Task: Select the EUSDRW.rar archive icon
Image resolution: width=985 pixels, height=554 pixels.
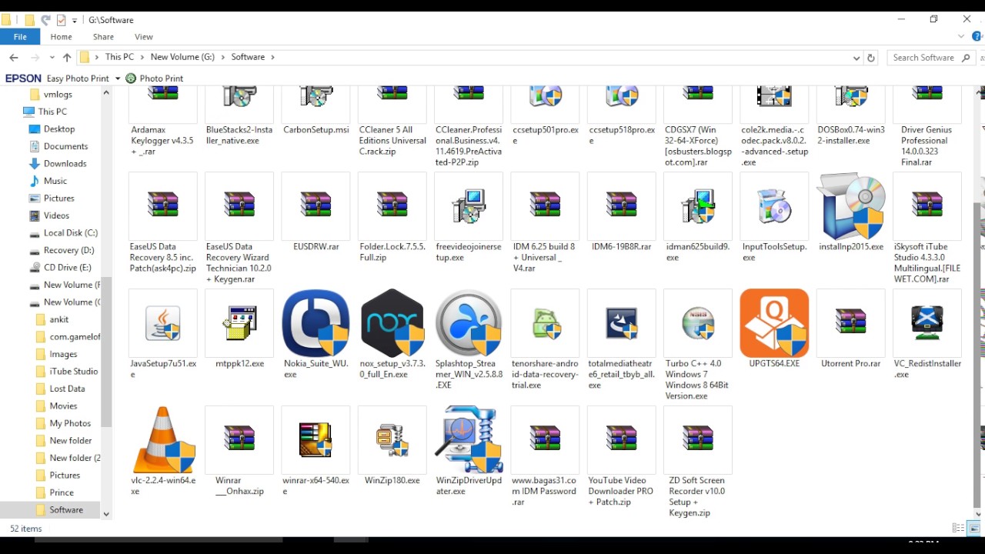Action: 316,205
